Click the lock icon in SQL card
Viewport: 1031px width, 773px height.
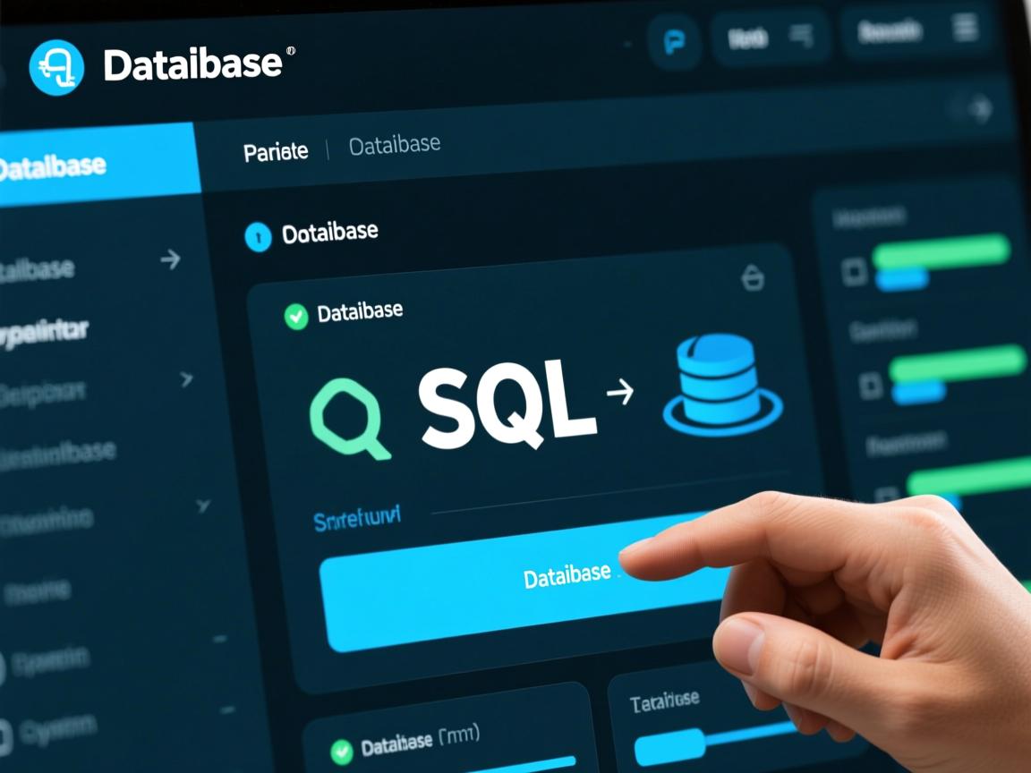coord(753,278)
